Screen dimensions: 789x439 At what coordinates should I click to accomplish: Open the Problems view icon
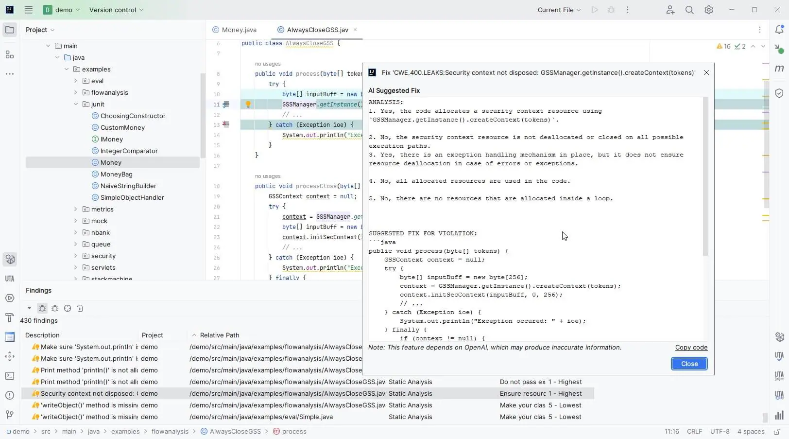[10, 395]
